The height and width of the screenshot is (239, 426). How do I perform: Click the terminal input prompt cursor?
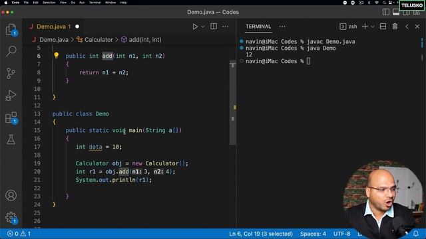(308, 61)
